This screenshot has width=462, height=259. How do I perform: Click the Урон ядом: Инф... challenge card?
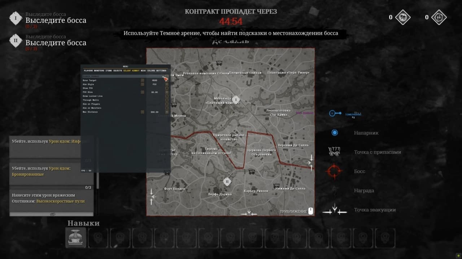[x=51, y=147]
